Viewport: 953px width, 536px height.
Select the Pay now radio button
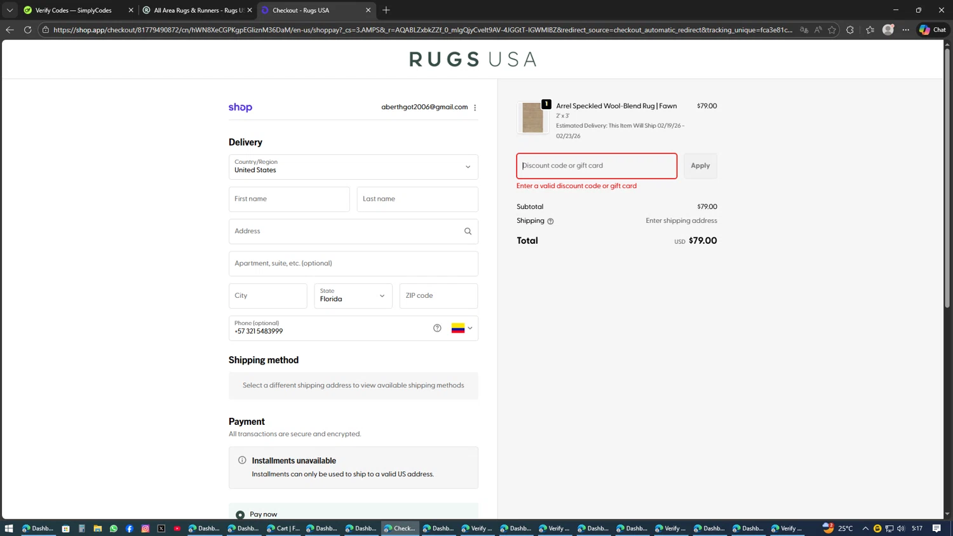(240, 514)
